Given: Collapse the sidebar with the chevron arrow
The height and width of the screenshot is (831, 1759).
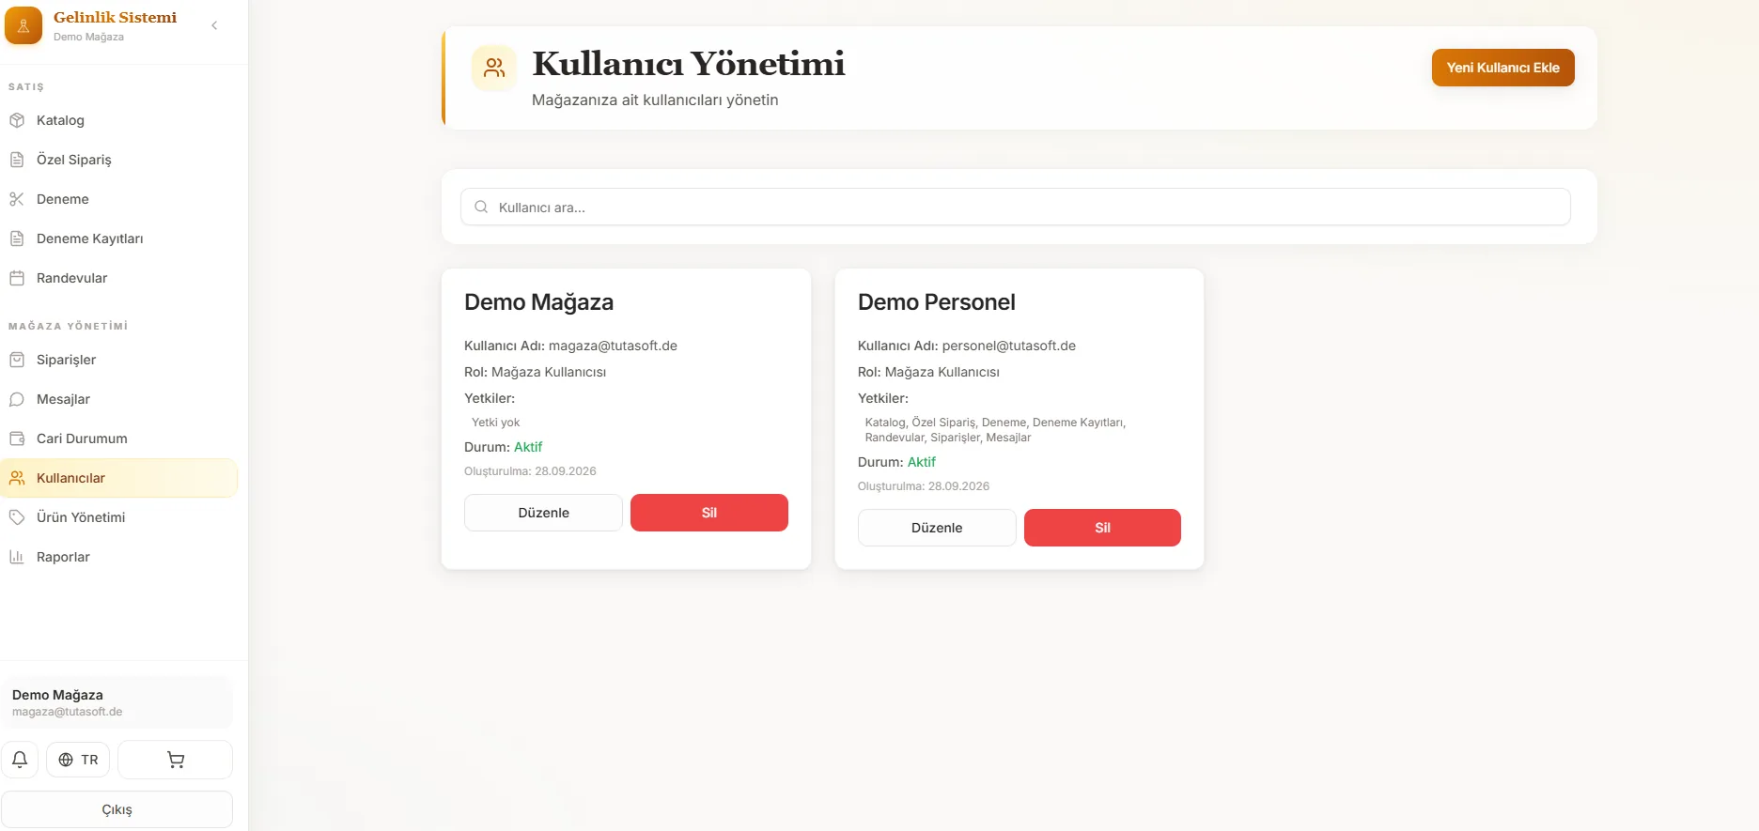Looking at the screenshot, I should (x=214, y=25).
